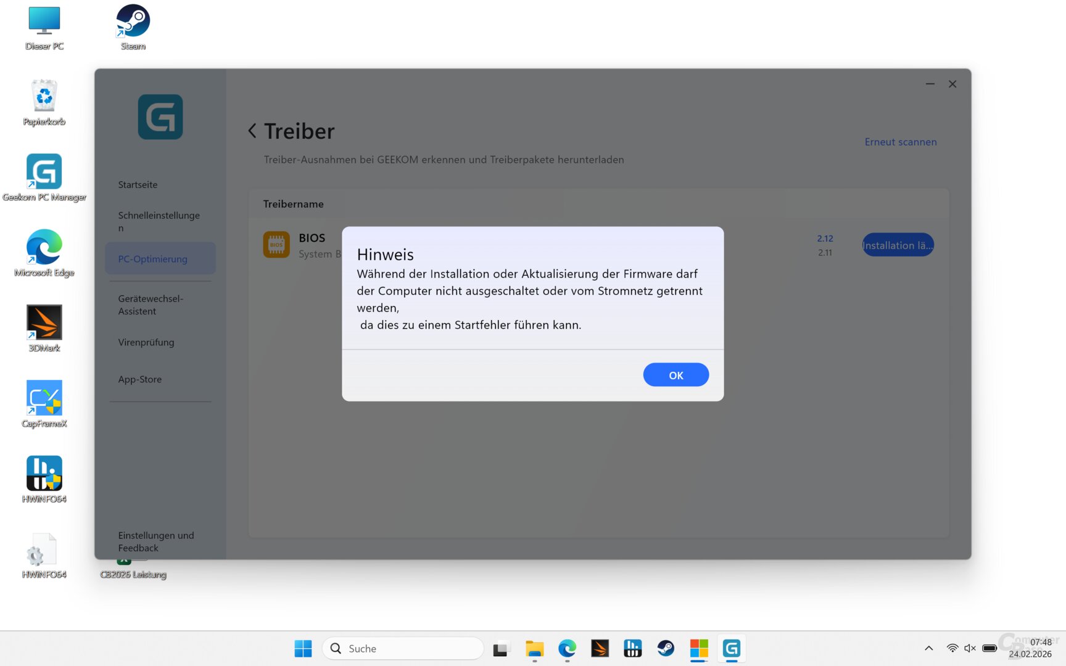This screenshot has width=1066, height=666.
Task: Open CapFrameX from the desktop
Action: 43,399
